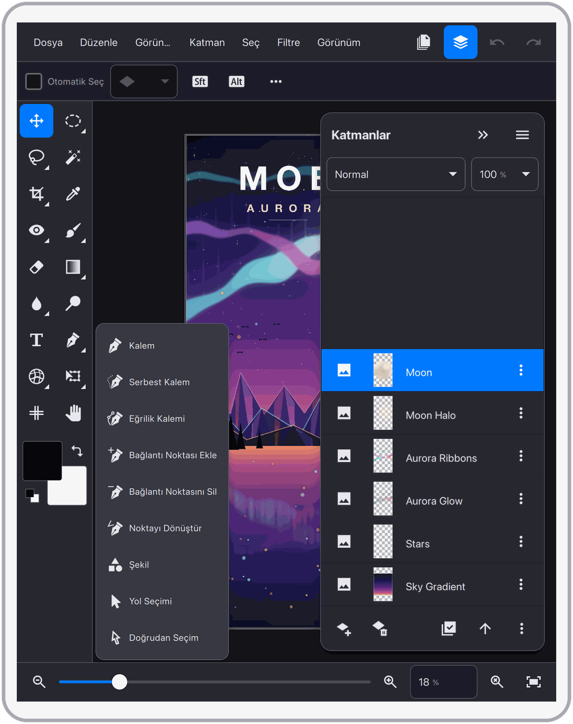Click the 18% zoom input field
The width and height of the screenshot is (573, 724).
click(444, 682)
